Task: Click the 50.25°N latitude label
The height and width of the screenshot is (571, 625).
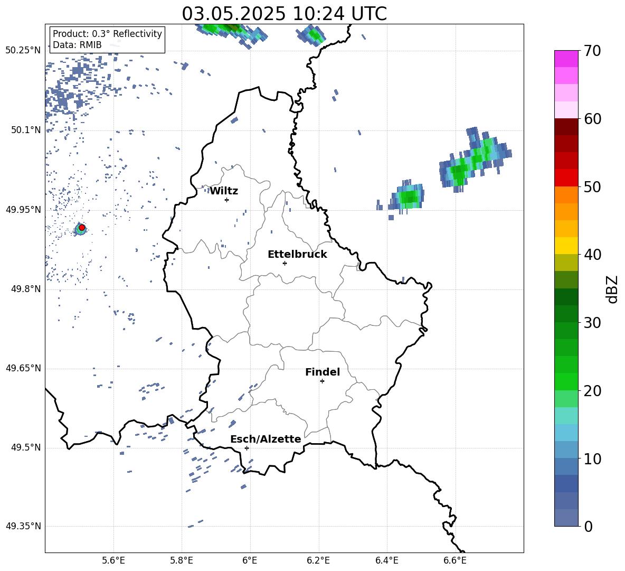Action: [x=23, y=51]
